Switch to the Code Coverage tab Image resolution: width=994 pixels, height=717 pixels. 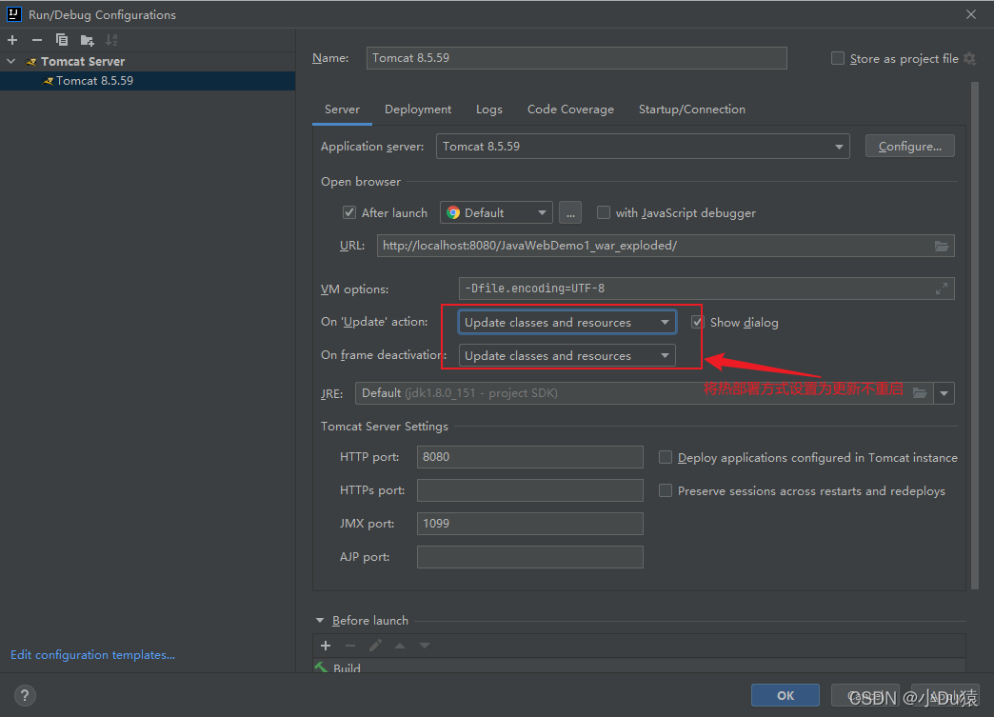pos(570,110)
